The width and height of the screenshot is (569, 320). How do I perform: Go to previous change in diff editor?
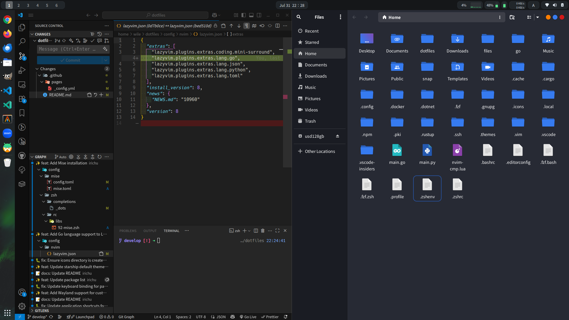pos(231,26)
